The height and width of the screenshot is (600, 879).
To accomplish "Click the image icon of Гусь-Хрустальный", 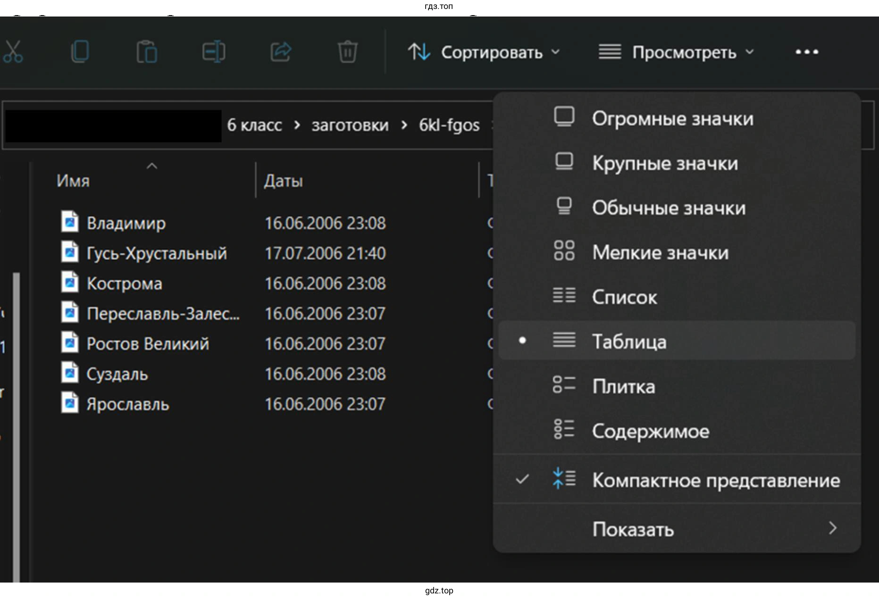I will pyautogui.click(x=70, y=251).
